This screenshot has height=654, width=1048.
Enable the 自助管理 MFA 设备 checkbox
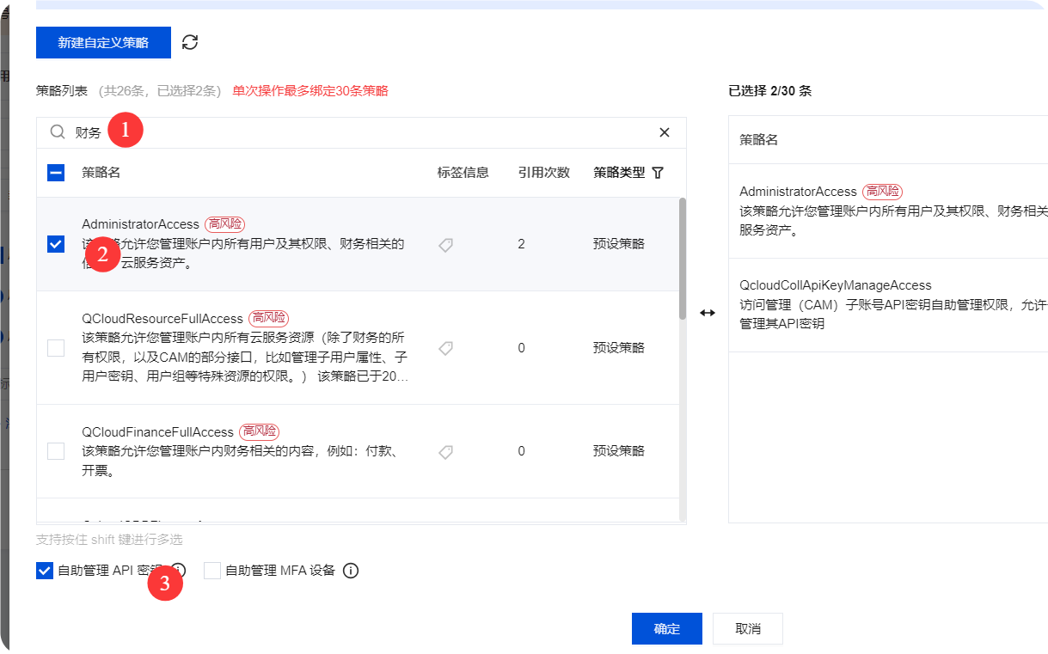212,571
